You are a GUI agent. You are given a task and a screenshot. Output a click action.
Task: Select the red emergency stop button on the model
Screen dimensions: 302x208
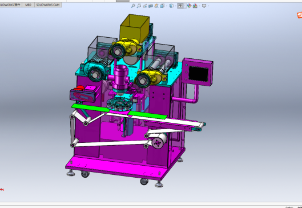(79, 89)
